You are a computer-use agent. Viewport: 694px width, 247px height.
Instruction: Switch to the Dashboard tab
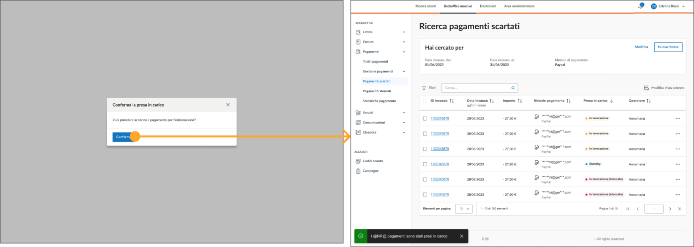(x=488, y=6)
